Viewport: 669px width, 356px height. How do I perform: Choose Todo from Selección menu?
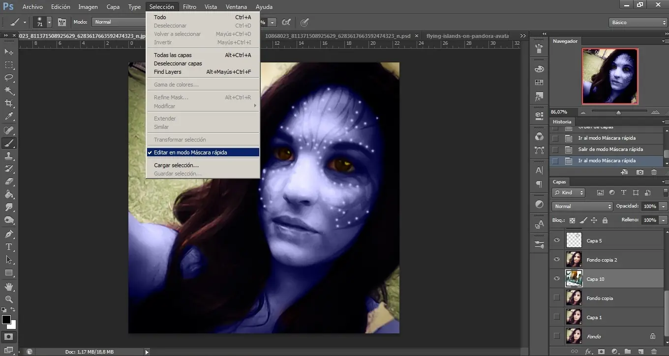(203, 17)
